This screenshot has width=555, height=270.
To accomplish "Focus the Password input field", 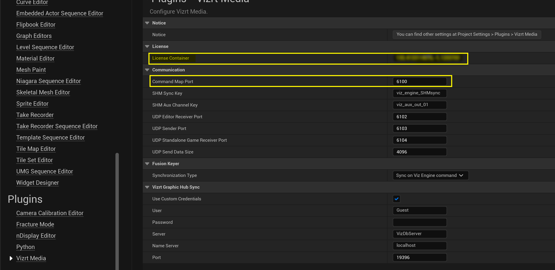I will click(x=419, y=222).
